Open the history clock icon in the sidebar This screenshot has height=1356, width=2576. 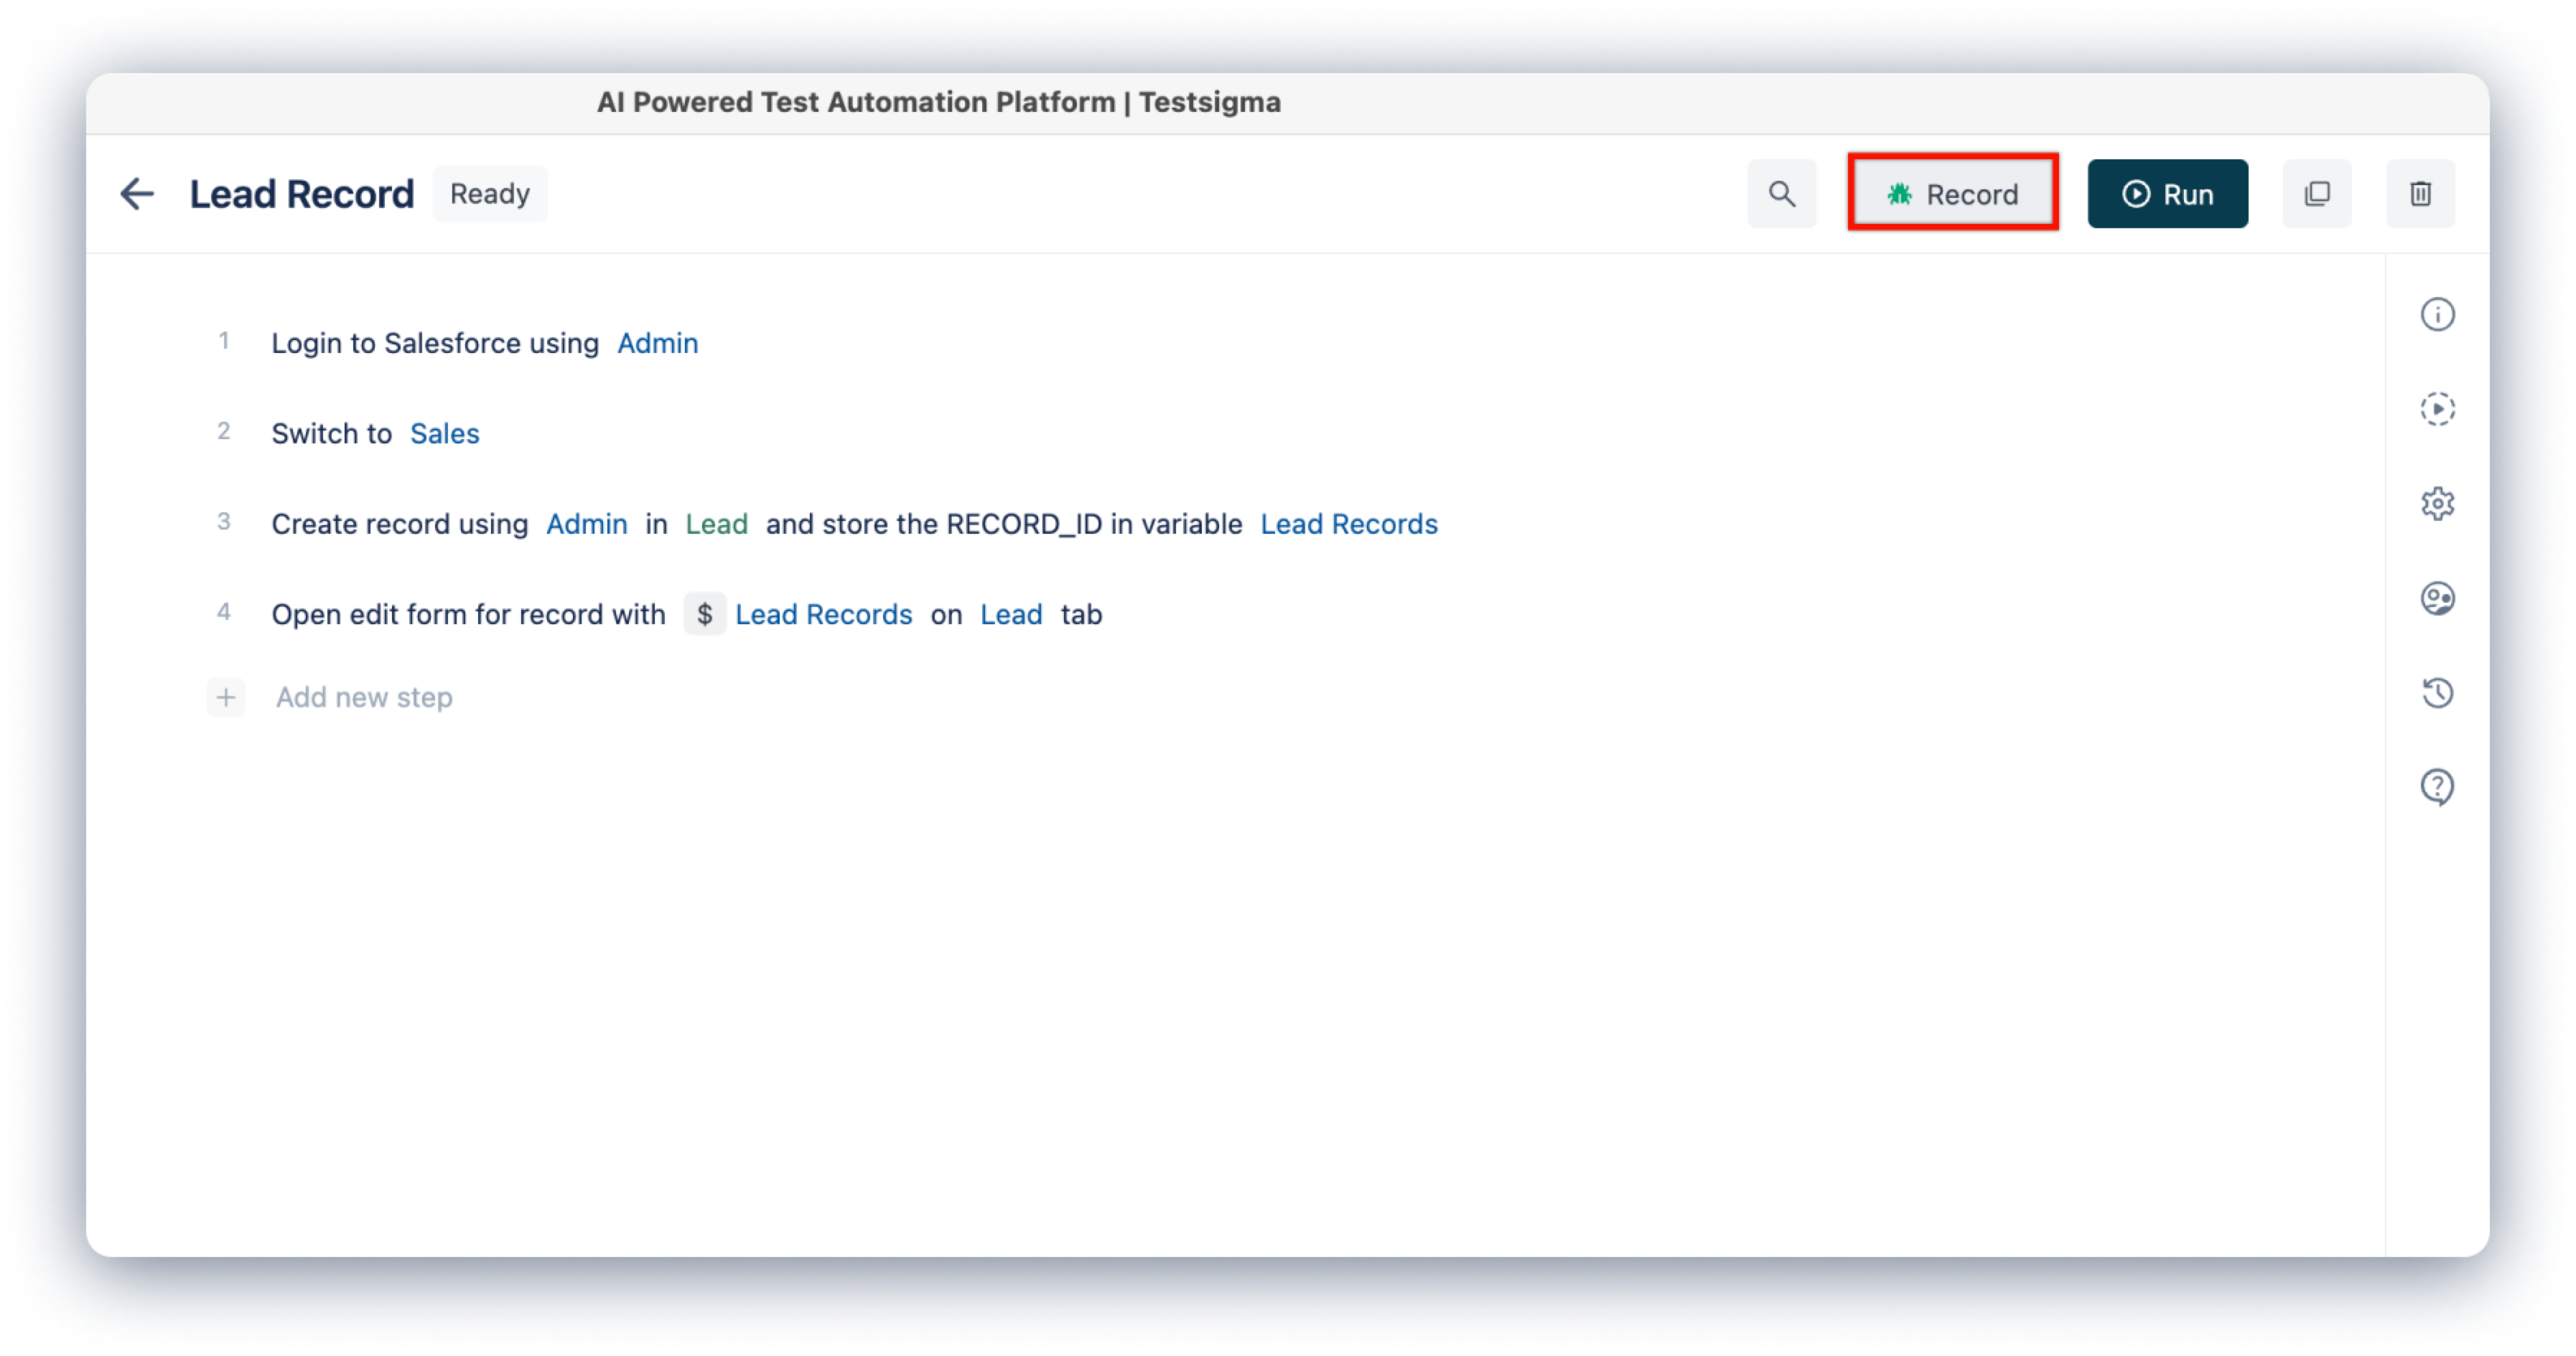2437,692
